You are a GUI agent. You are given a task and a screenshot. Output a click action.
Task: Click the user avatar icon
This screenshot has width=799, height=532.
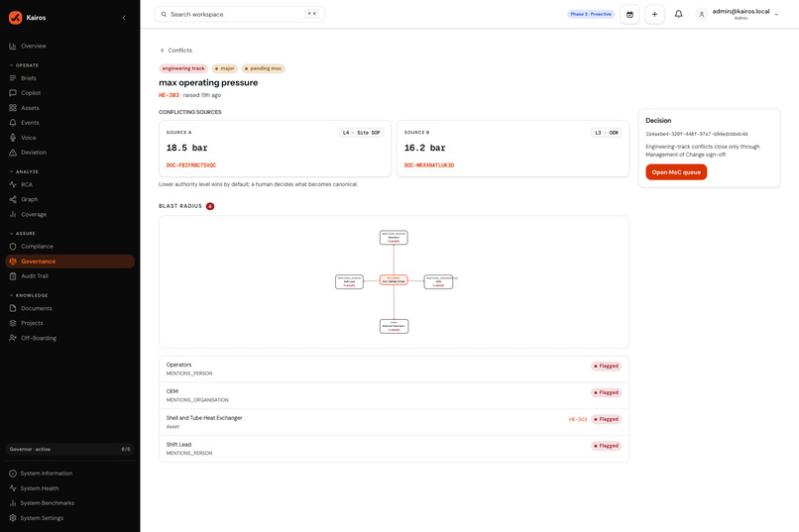tap(702, 14)
